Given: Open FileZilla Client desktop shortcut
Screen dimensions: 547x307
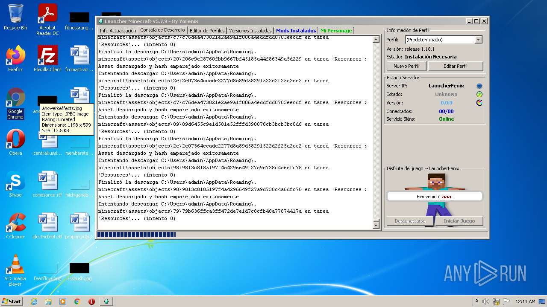Looking at the screenshot, I should [x=47, y=58].
